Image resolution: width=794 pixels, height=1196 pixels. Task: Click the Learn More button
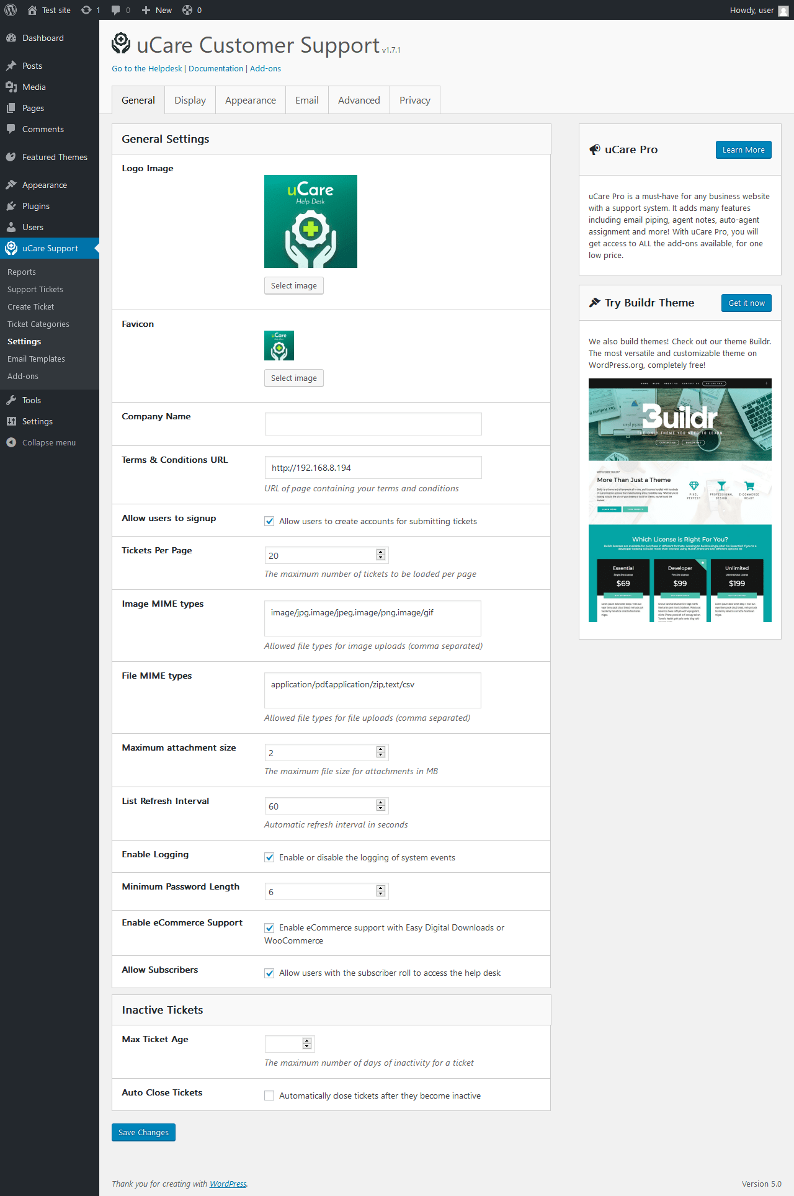click(743, 149)
